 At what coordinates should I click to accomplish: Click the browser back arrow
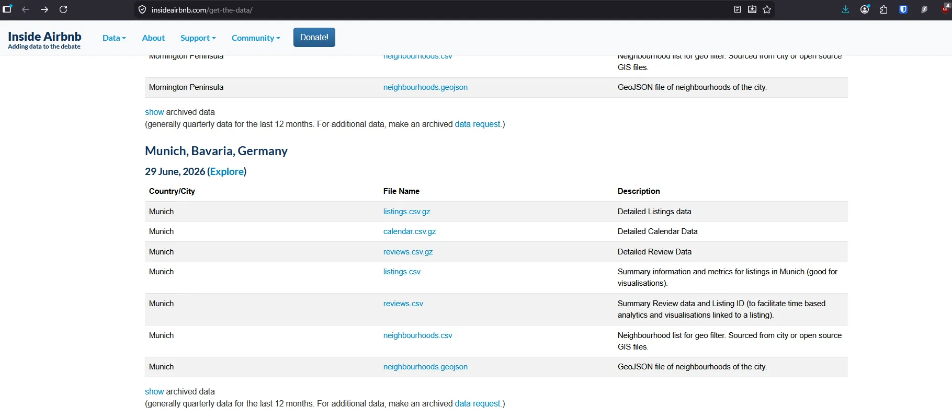(25, 9)
